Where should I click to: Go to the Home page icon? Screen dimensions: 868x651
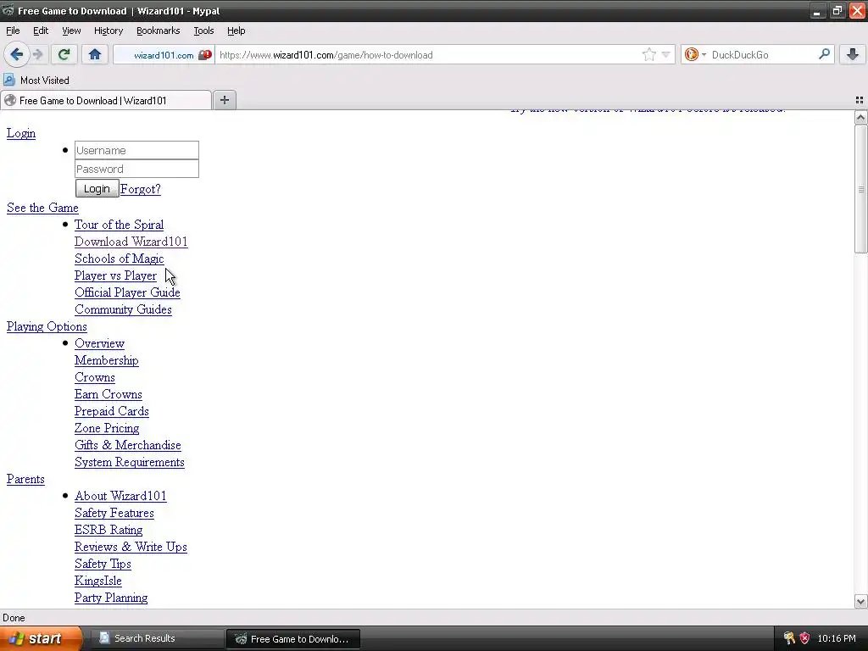[x=95, y=54]
